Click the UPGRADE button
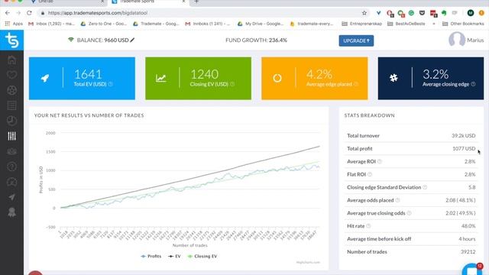This screenshot has height=275, width=489. 356,40
